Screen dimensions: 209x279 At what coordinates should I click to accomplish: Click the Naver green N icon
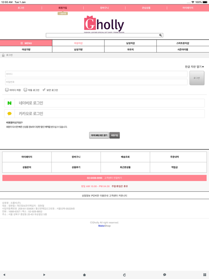9,103
